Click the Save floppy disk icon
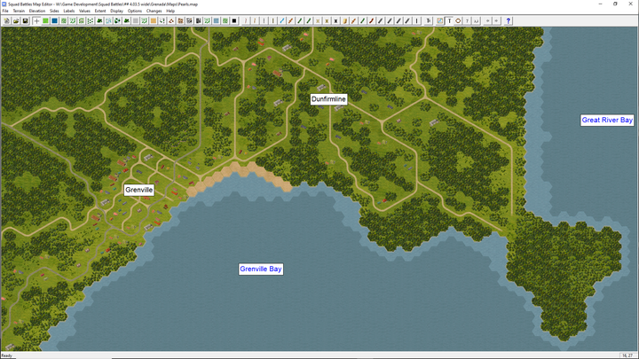 (25, 20)
